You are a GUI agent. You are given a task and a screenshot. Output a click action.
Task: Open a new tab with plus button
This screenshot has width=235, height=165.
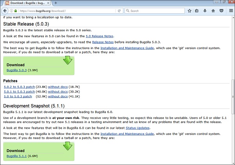pyautogui.click(x=56, y=3)
